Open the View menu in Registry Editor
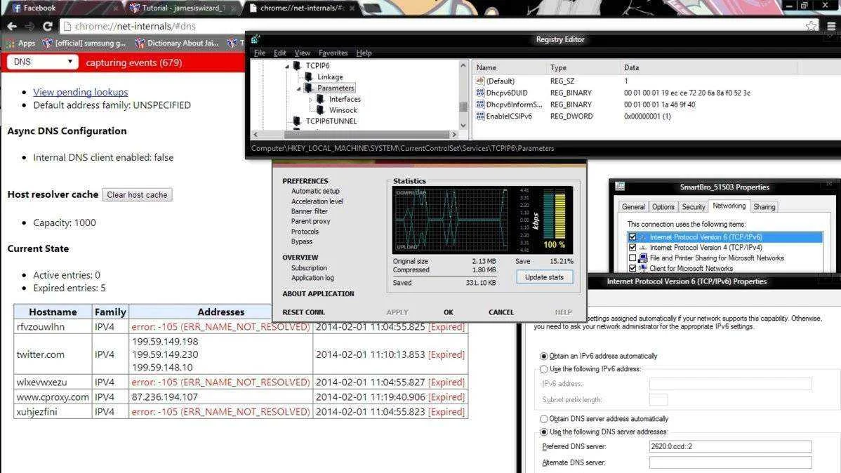The width and height of the screenshot is (841, 473). coord(302,53)
